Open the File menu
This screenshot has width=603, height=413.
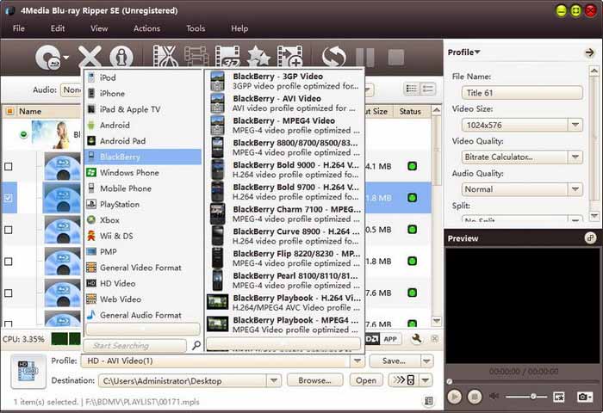[18, 28]
